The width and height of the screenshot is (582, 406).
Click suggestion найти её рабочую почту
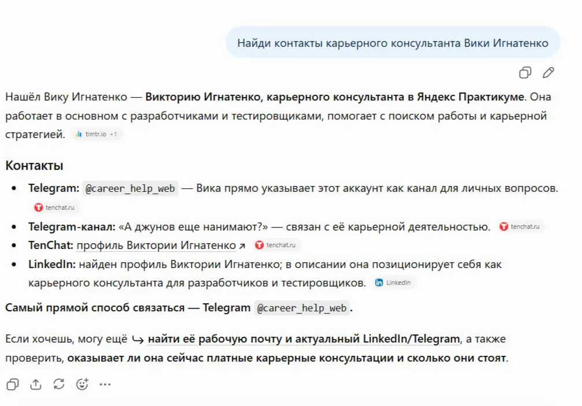303,339
